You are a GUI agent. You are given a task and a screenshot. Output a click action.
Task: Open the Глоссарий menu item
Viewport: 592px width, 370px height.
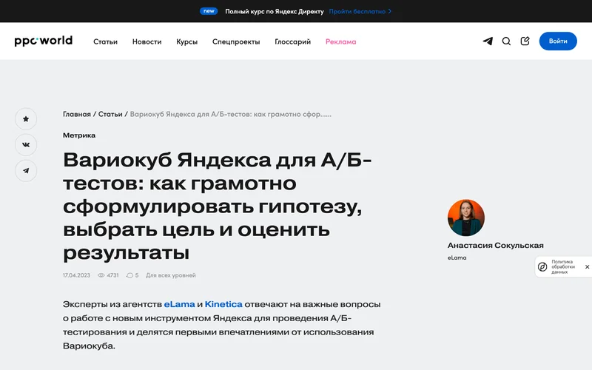click(x=292, y=41)
